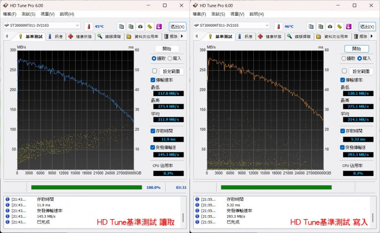The width and height of the screenshot is (380, 233).
Task: Select 寫入 radio button in left window
Action: 170,58
